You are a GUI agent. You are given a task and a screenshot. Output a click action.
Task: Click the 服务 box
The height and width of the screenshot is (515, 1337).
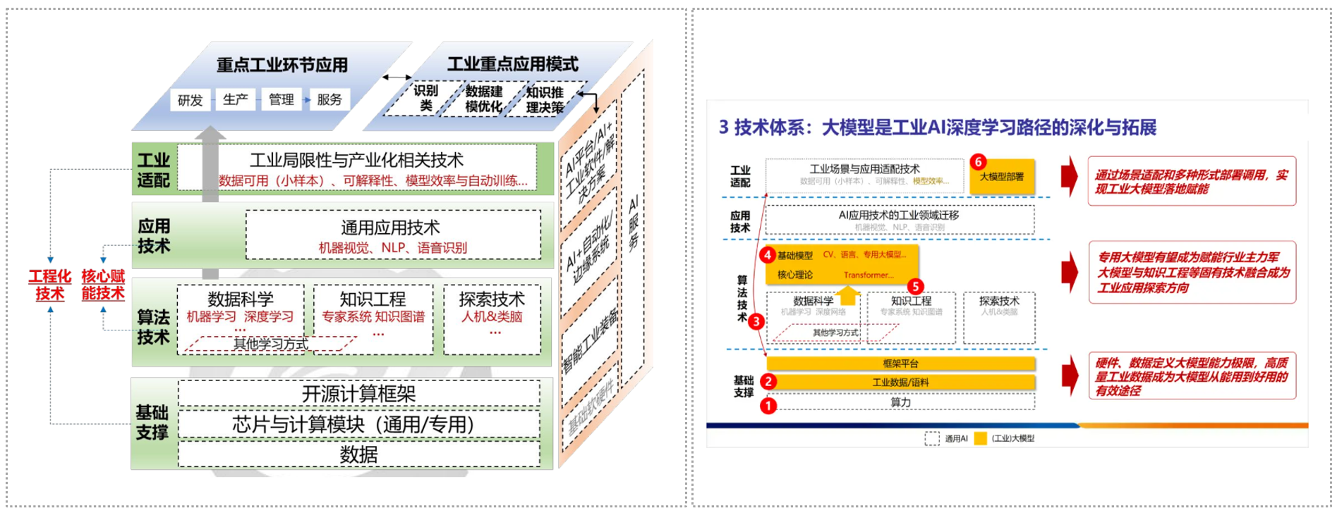329,99
